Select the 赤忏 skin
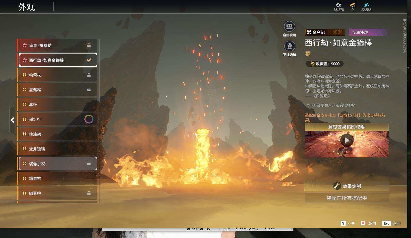Screen dimensions: 411x238 pos(57,104)
